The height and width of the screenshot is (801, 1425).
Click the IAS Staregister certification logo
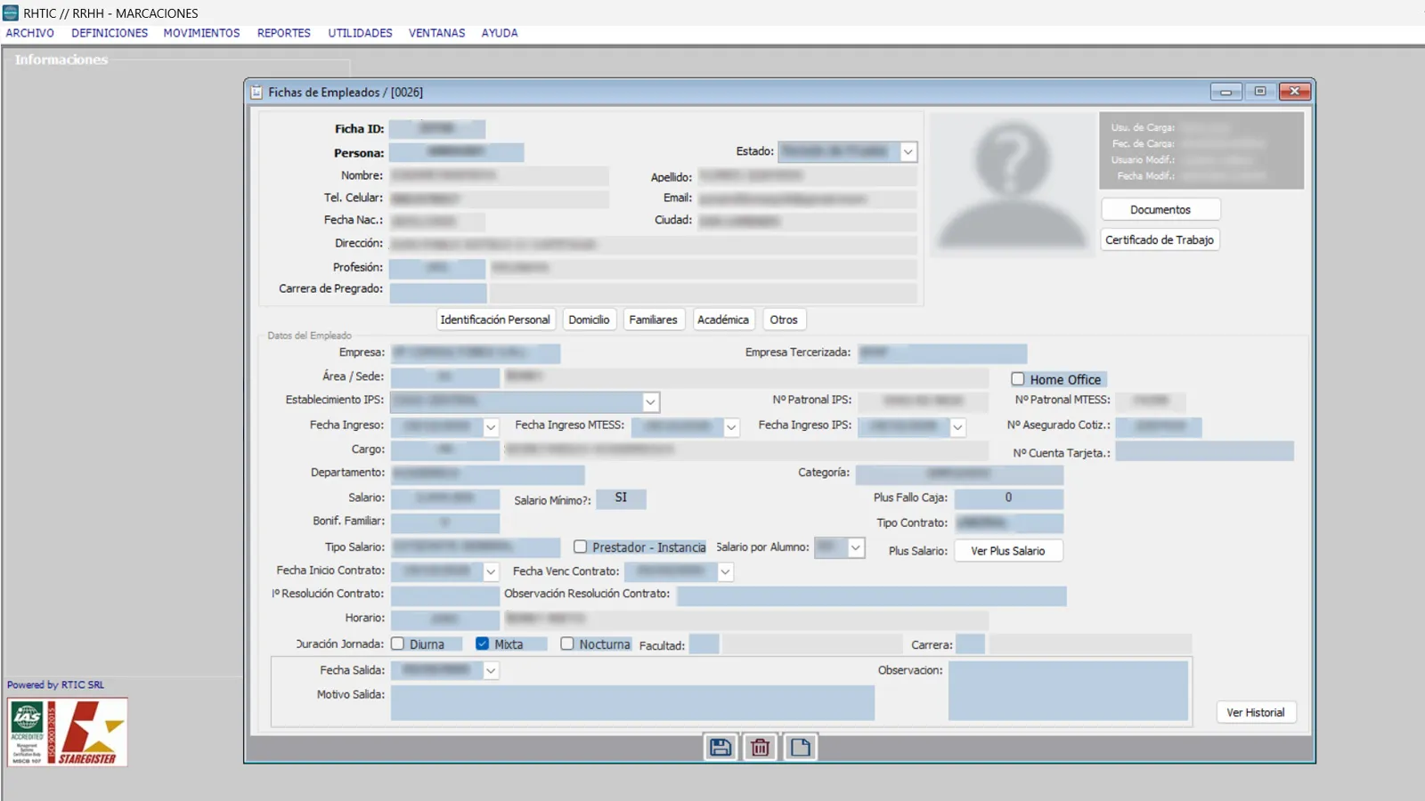click(x=68, y=732)
